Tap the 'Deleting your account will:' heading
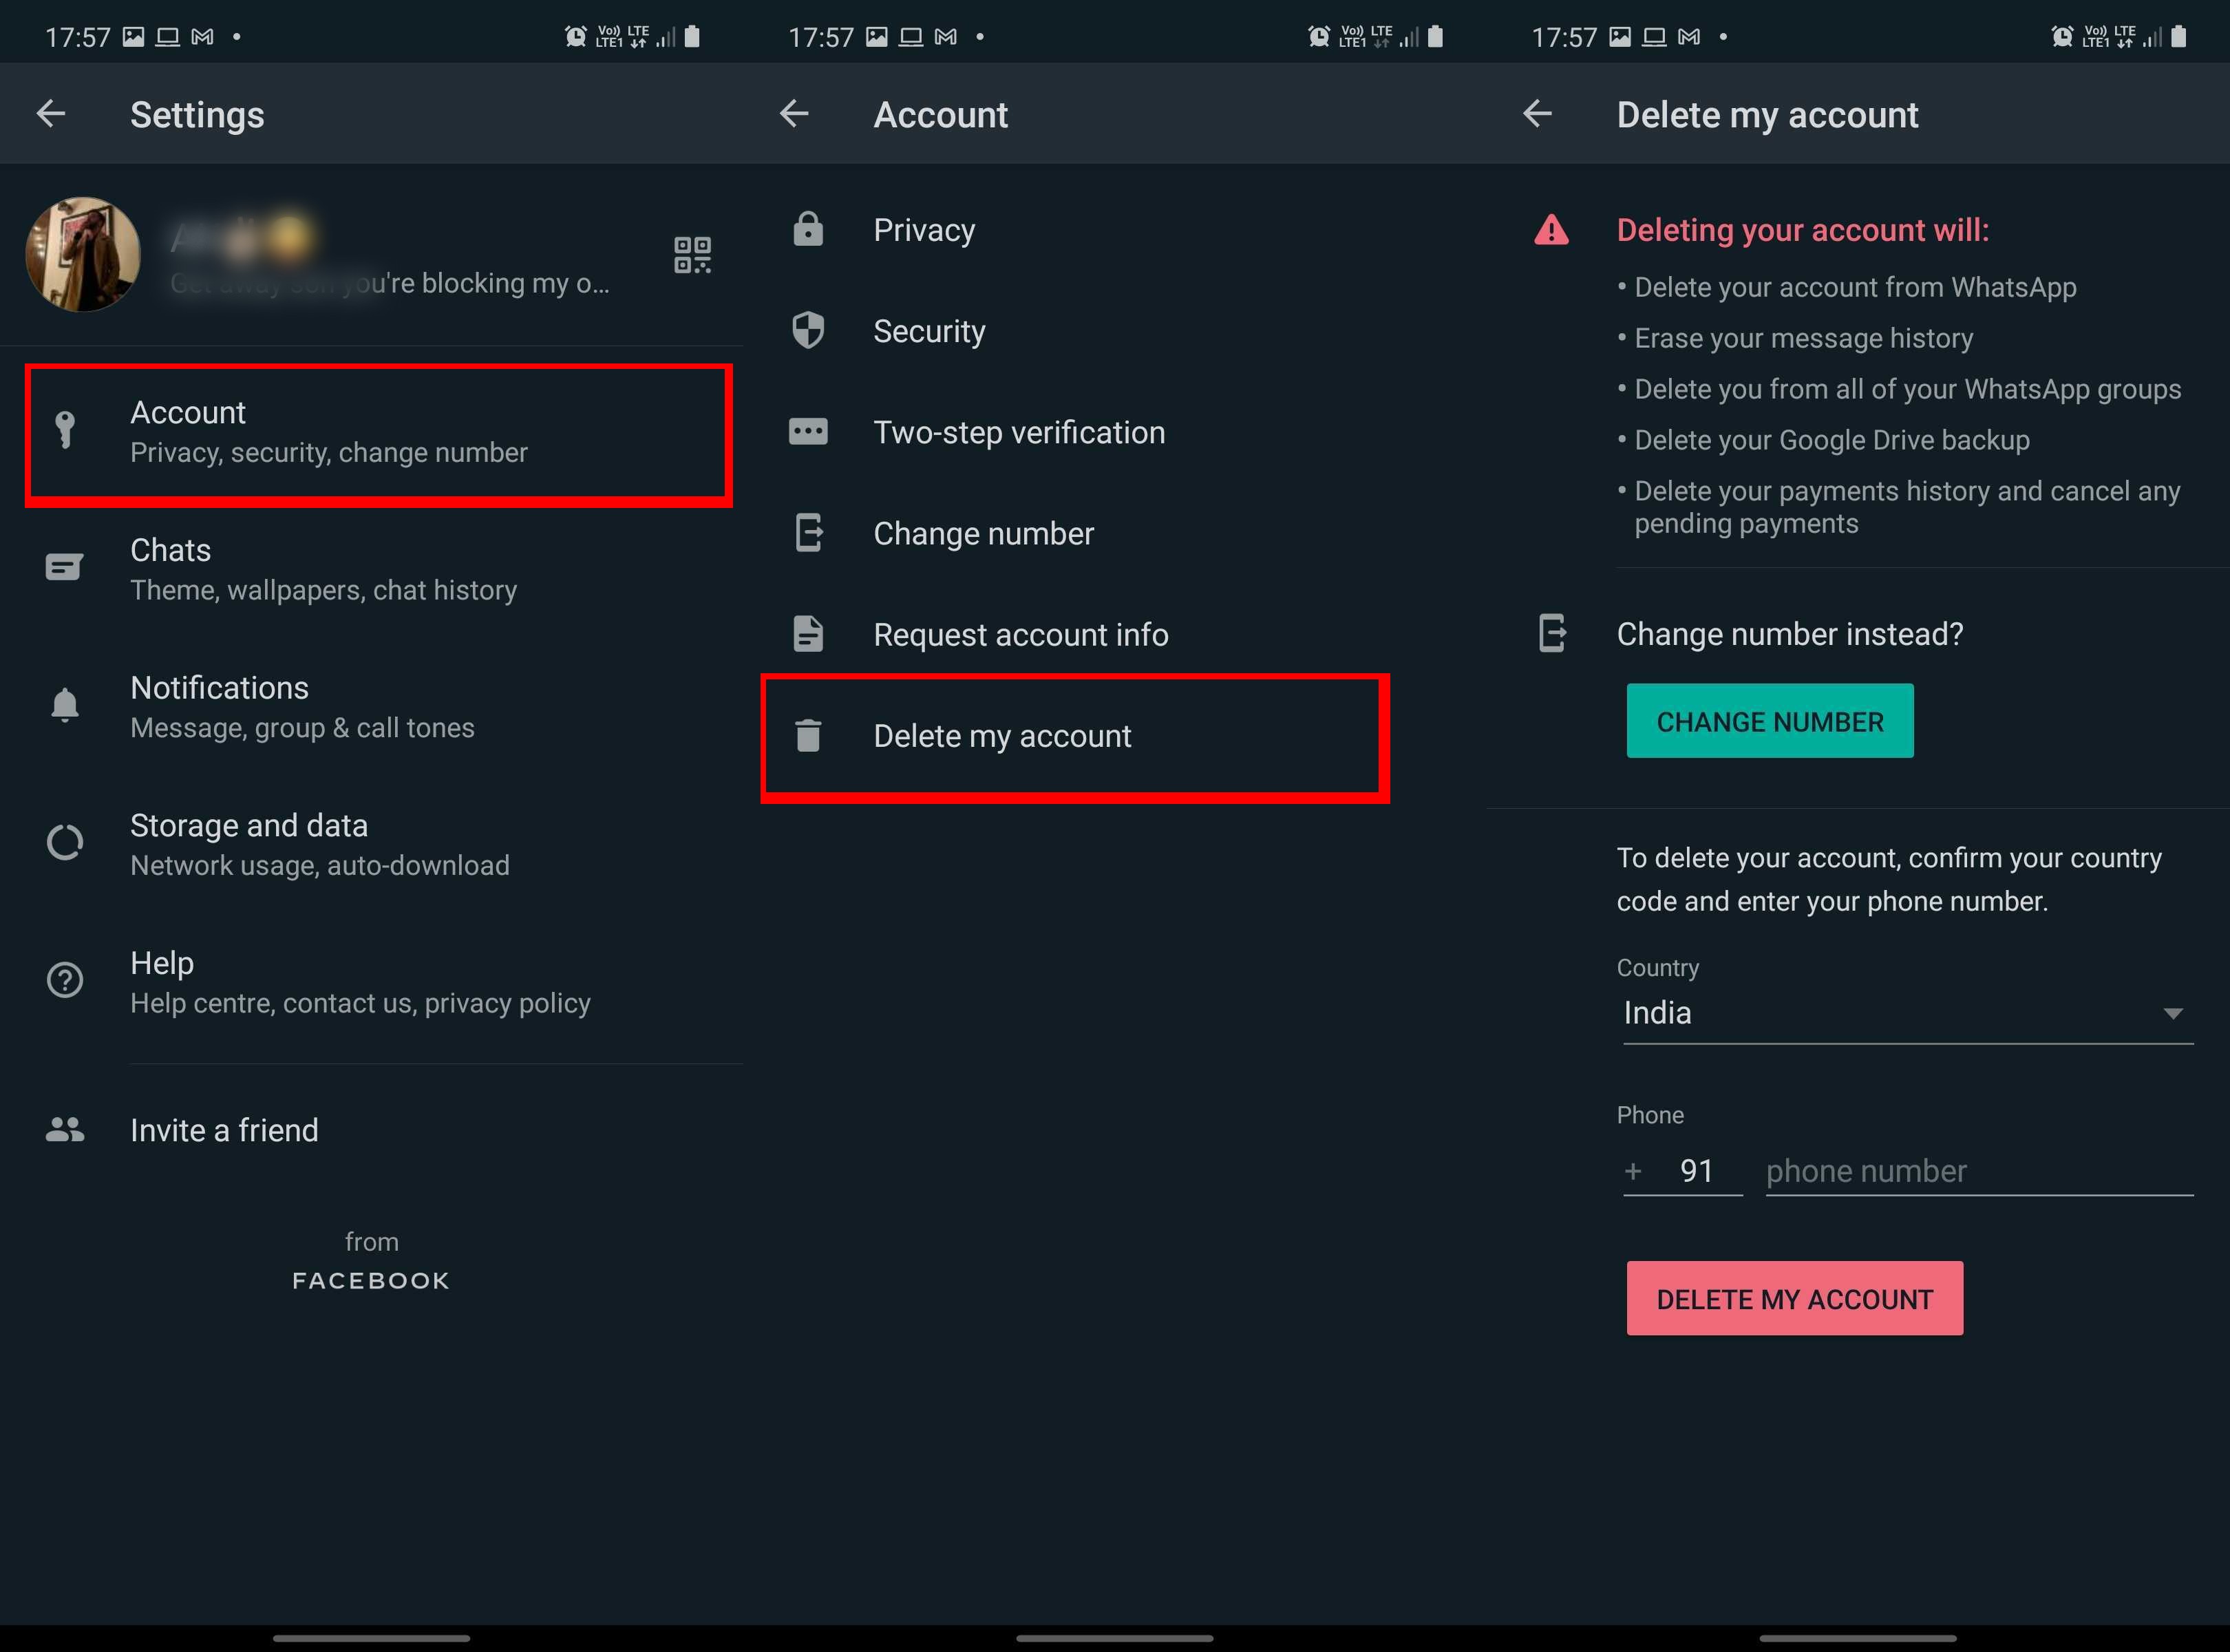The image size is (2230, 1652). pos(1802,230)
